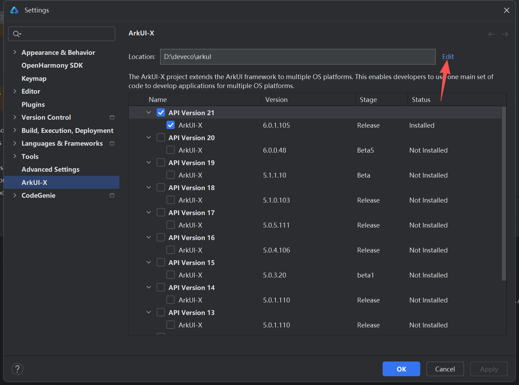This screenshot has height=385, width=519.
Task: Select ArkUI-X in the settings sidebar
Action: pyautogui.click(x=61, y=182)
